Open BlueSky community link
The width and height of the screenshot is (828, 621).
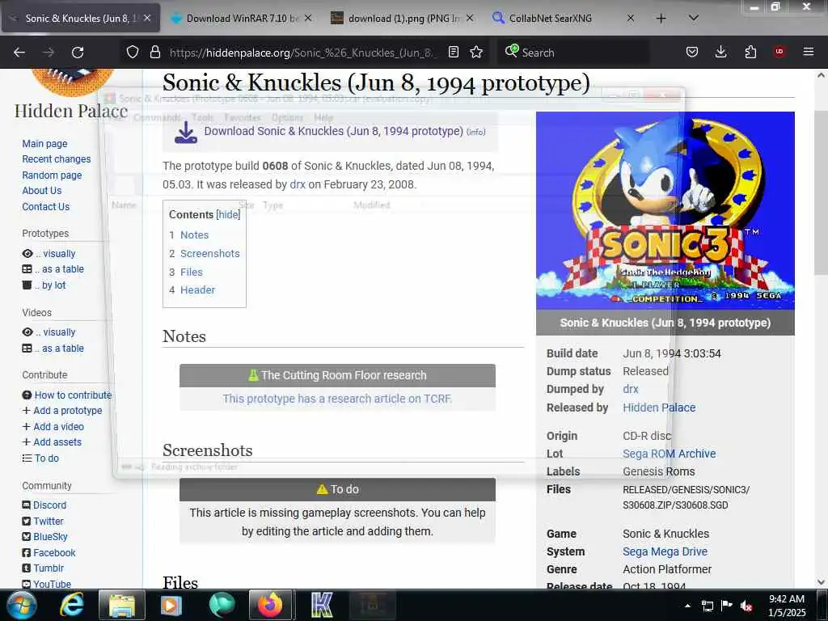50,537
